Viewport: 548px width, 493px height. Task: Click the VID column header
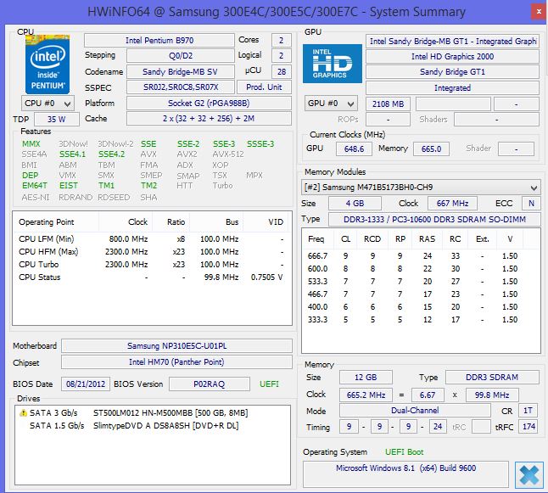(266, 222)
